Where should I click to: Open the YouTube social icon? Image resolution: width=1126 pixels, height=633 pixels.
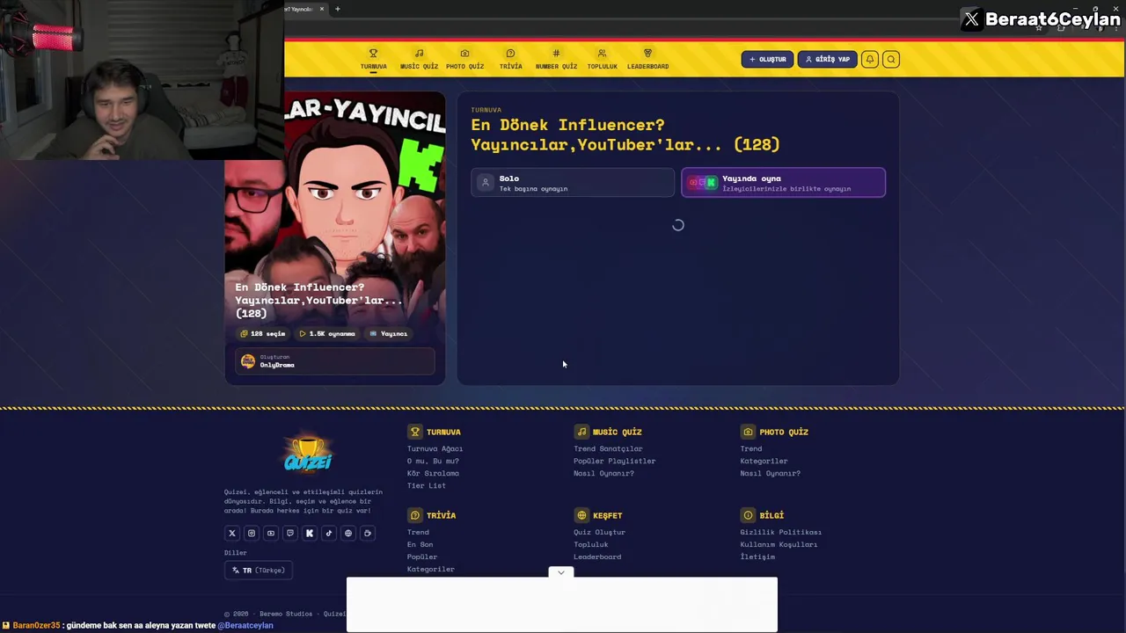[271, 533]
